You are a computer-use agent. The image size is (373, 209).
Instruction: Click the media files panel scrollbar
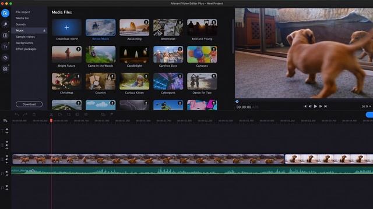(233, 36)
